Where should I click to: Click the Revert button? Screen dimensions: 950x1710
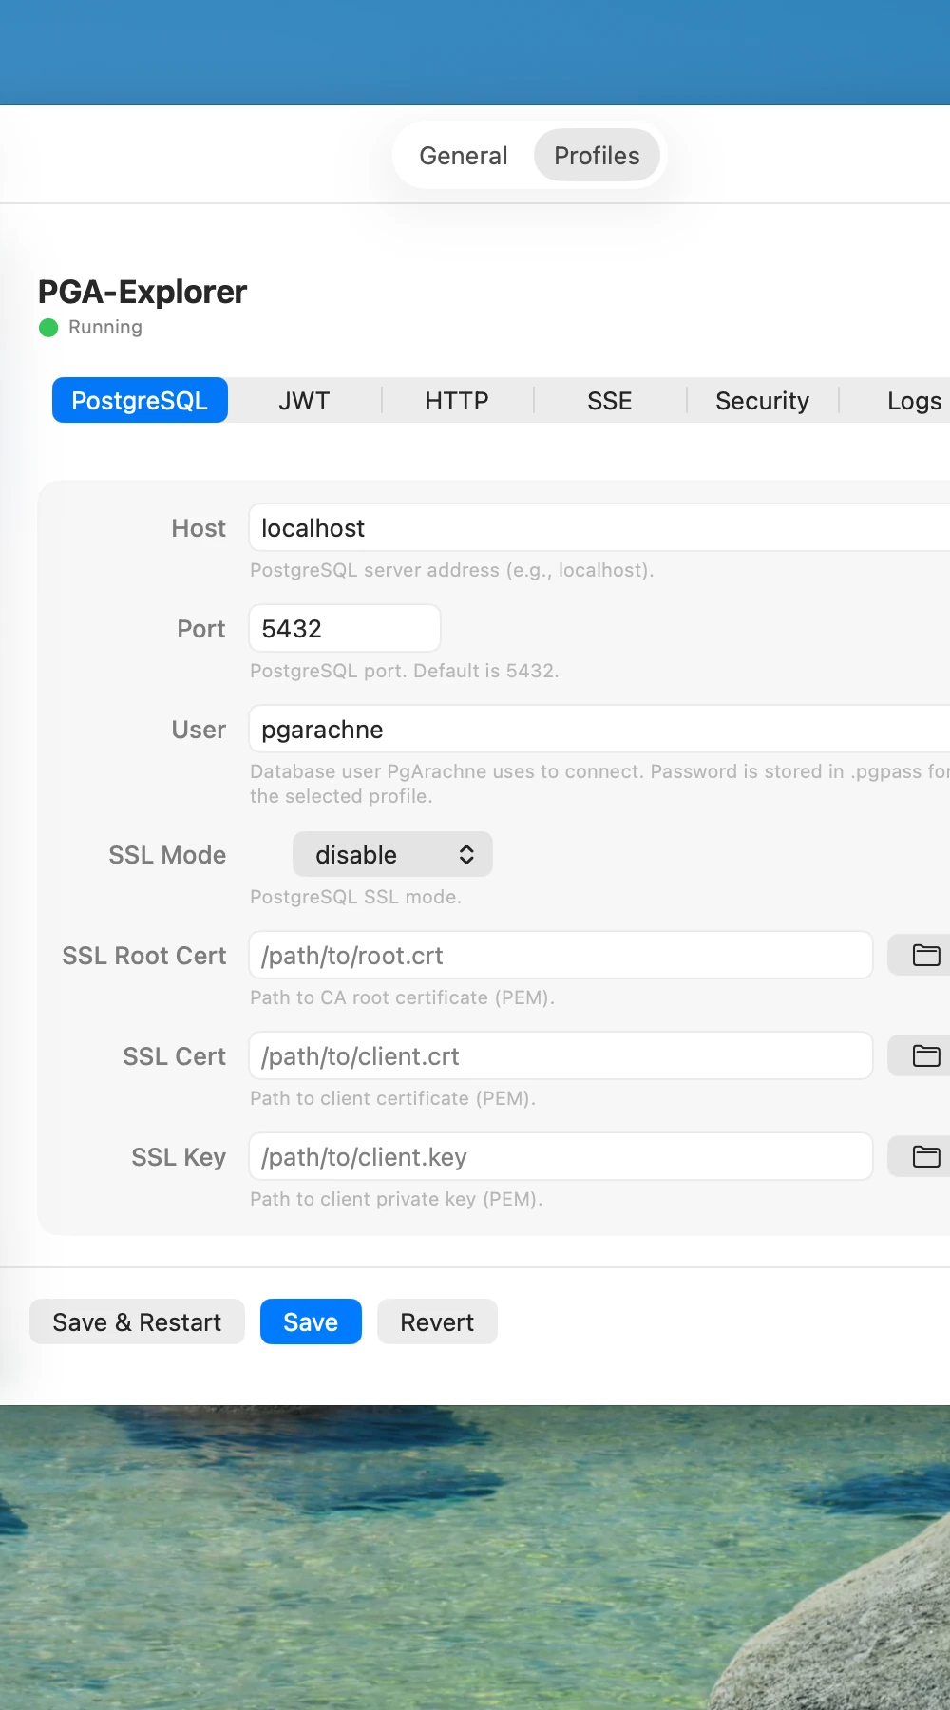(437, 1321)
